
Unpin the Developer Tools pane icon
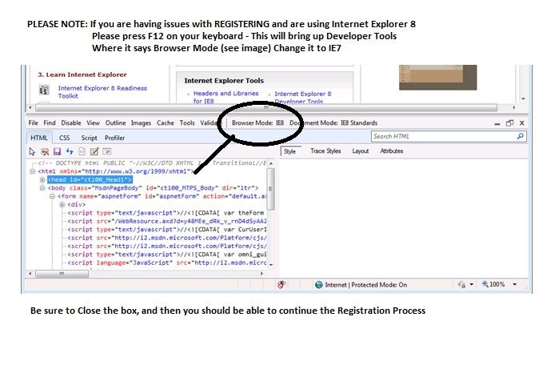509,123
